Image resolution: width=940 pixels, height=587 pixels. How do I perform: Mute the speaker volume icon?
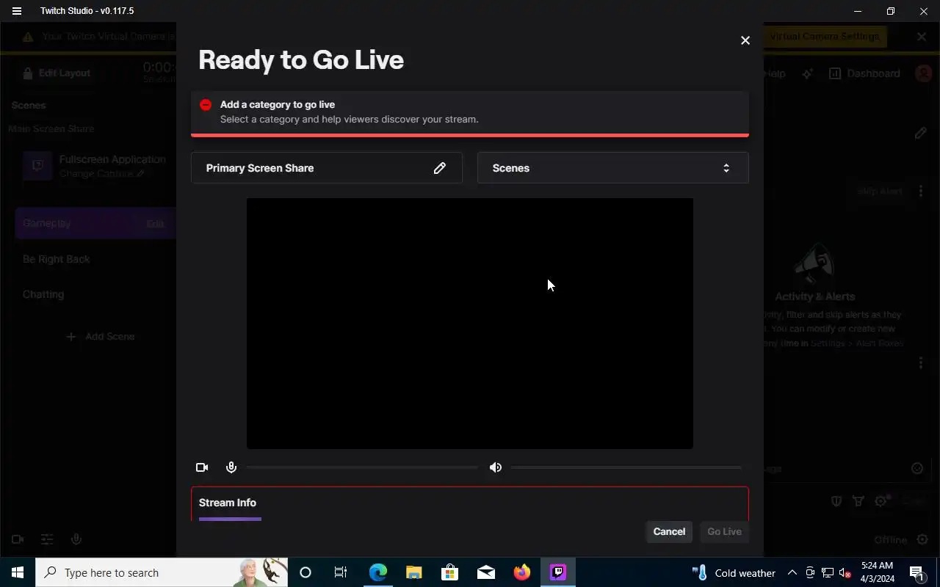[496, 467]
